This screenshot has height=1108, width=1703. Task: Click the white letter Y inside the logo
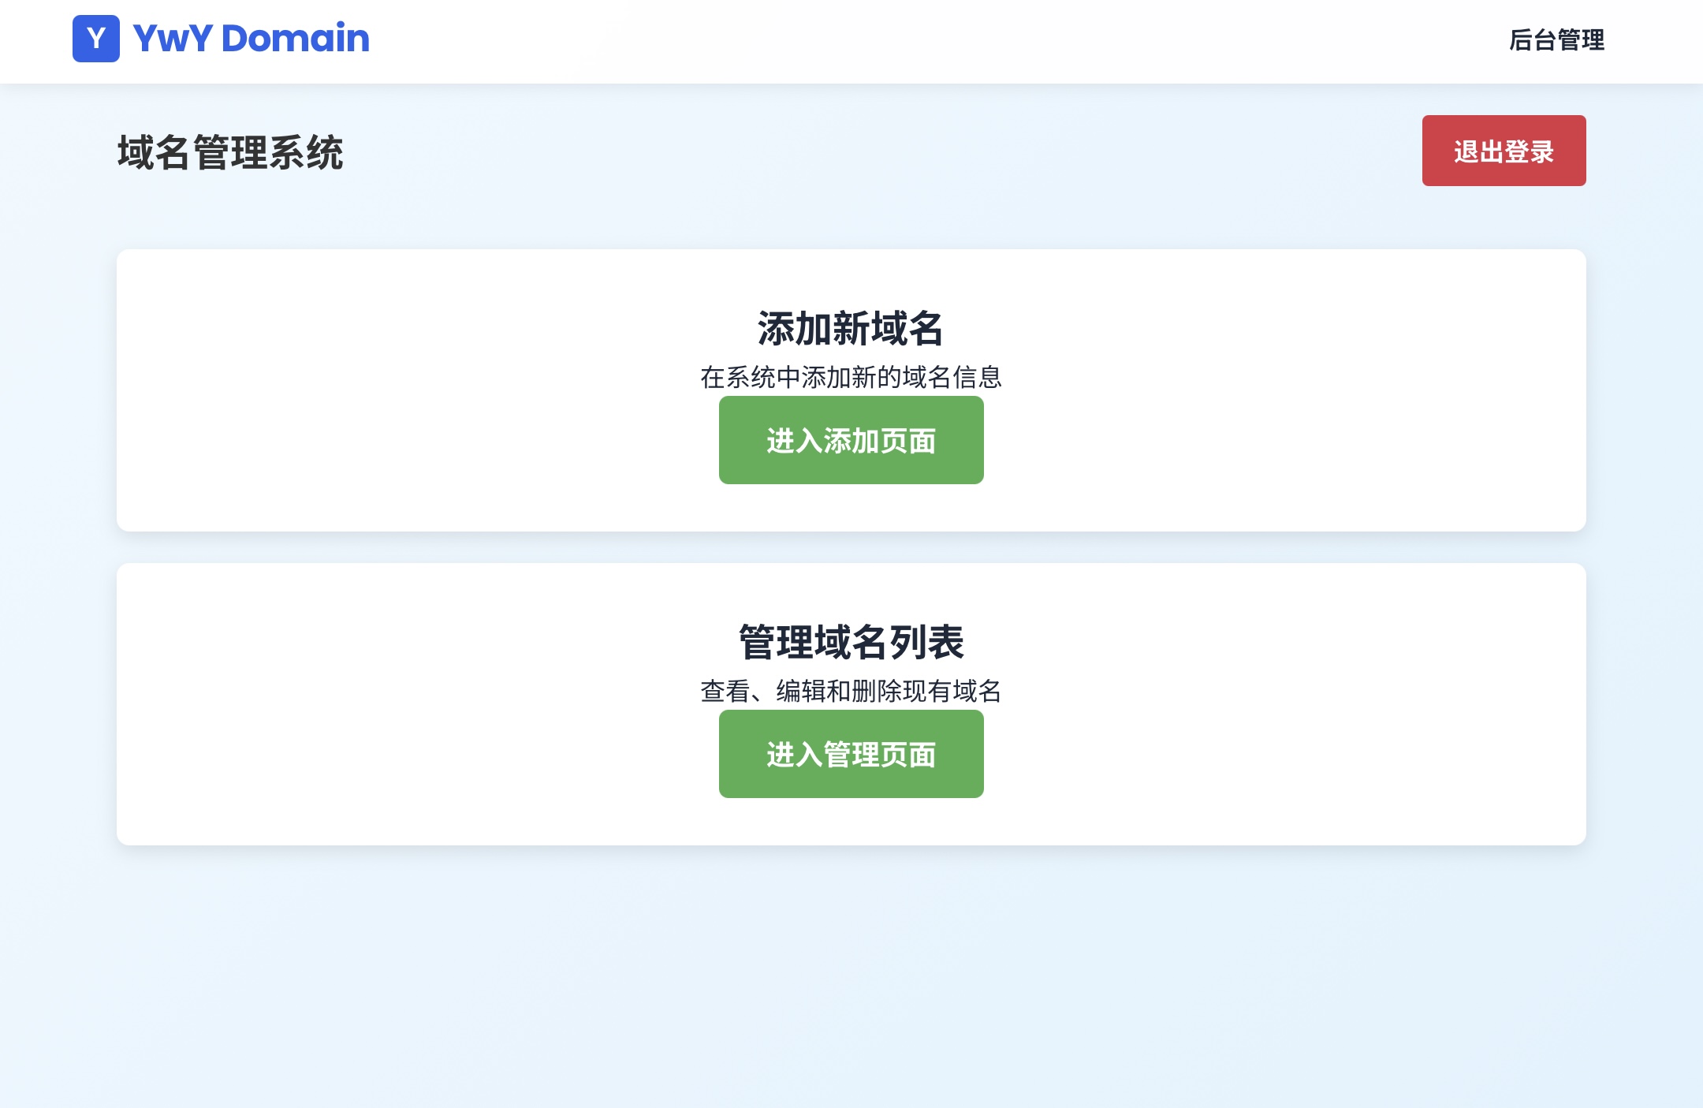pyautogui.click(x=96, y=39)
